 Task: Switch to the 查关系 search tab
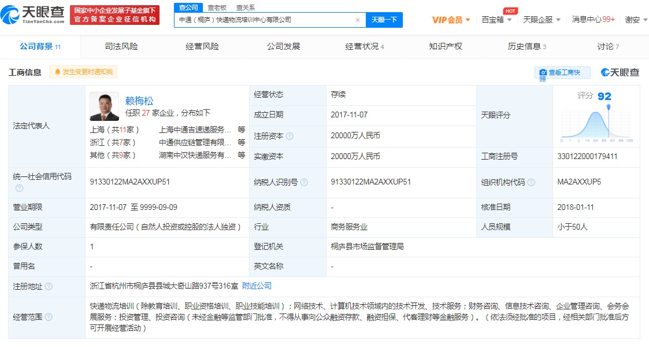246,8
